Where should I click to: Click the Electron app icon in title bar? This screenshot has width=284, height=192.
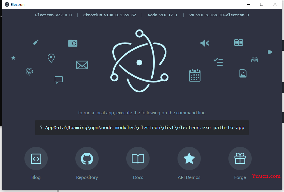pos(7,5)
